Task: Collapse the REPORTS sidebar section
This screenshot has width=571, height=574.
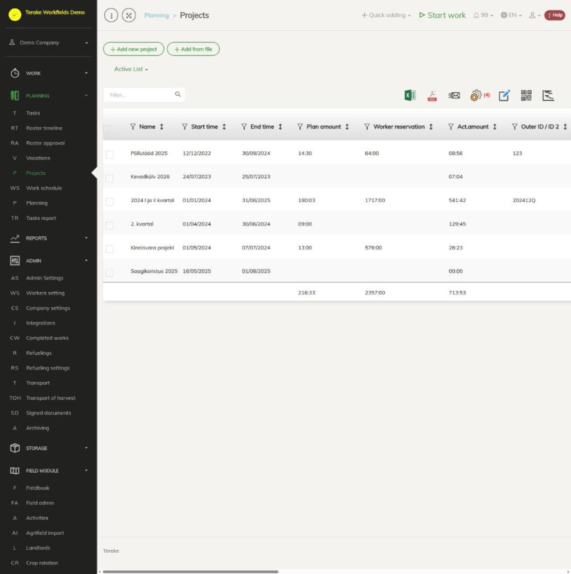Action: point(49,238)
